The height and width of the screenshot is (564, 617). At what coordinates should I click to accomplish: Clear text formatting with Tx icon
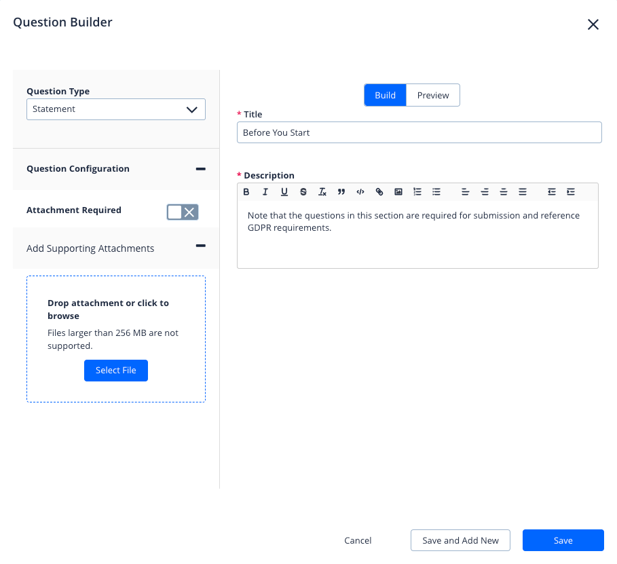click(x=322, y=192)
